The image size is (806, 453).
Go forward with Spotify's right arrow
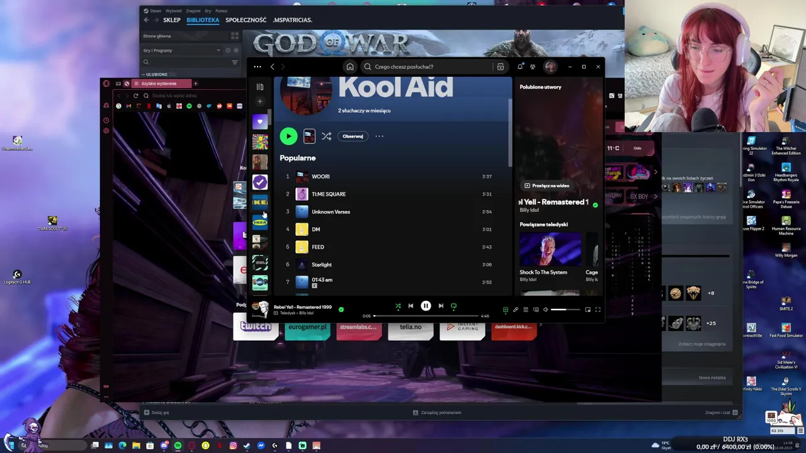click(283, 67)
